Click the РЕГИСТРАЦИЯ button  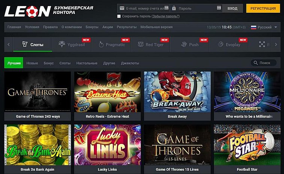(x=263, y=8)
